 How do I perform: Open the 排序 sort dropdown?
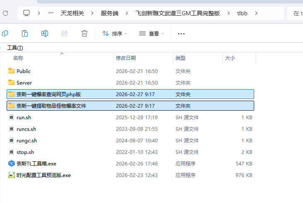coord(115,33)
